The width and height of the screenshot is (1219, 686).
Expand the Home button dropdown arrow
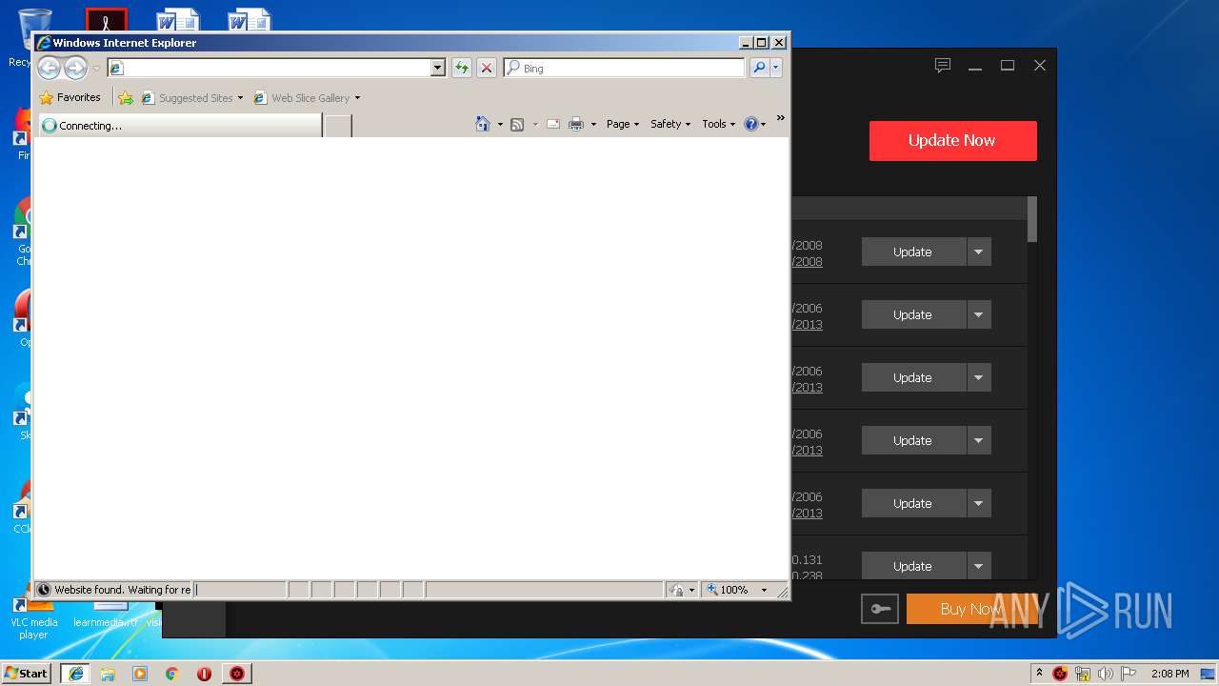(500, 124)
